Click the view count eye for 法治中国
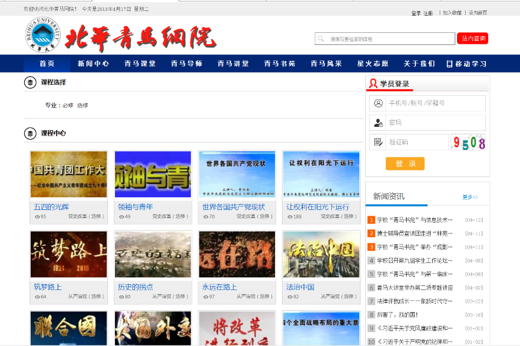The image size is (520, 346). click(x=290, y=296)
